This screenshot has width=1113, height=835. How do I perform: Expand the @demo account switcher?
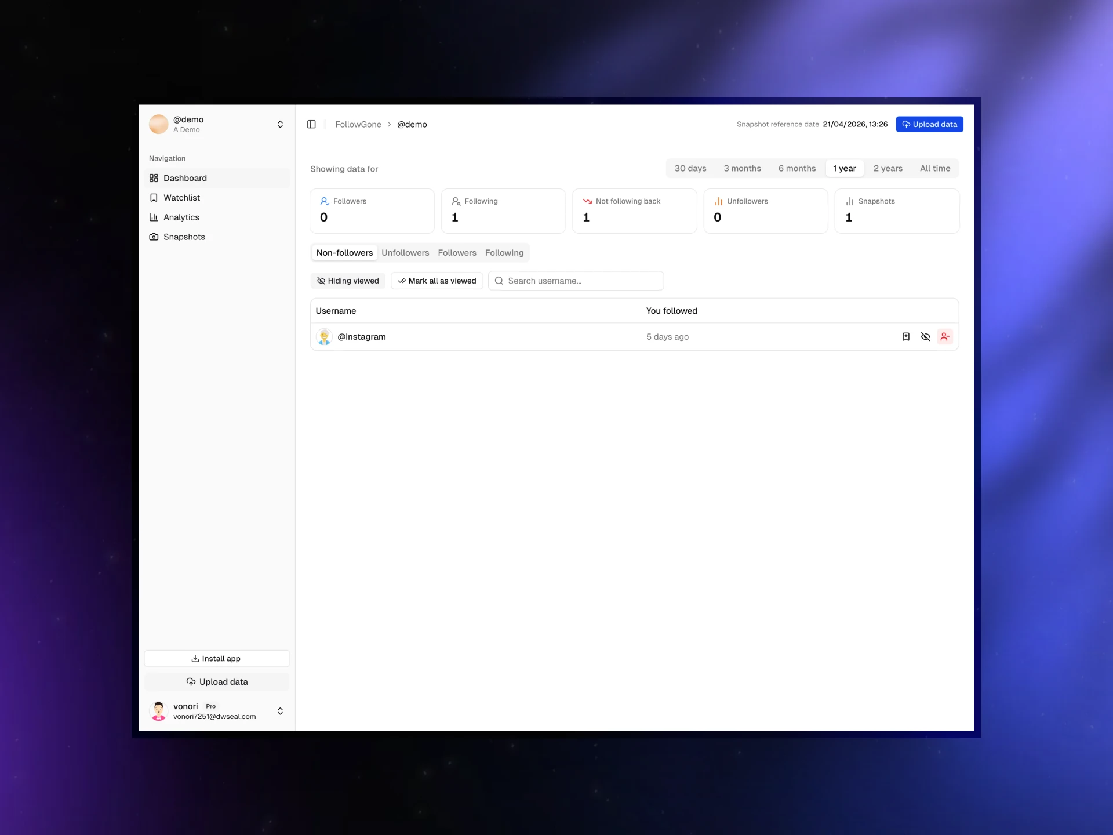(x=280, y=124)
